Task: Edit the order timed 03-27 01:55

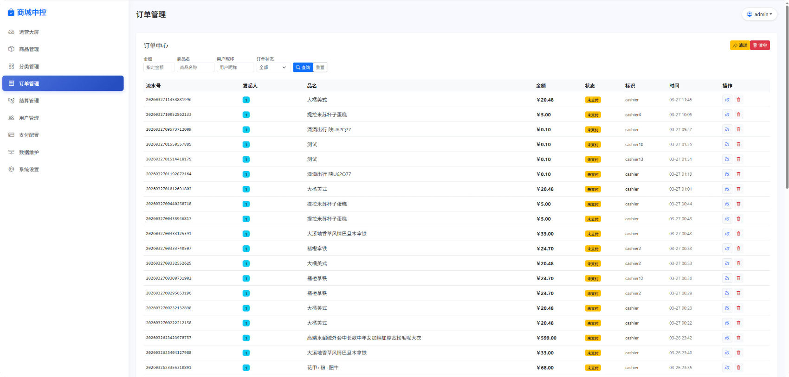Action: coord(727,144)
